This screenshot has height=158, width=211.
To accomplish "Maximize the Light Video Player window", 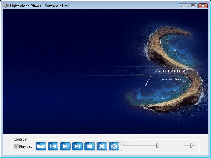I will 193,6.
